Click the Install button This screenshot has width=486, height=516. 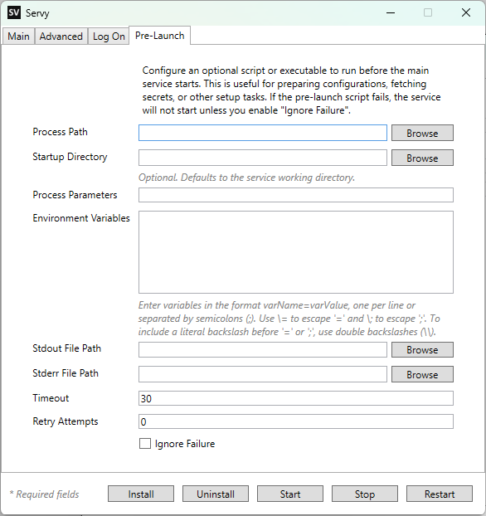(141, 494)
